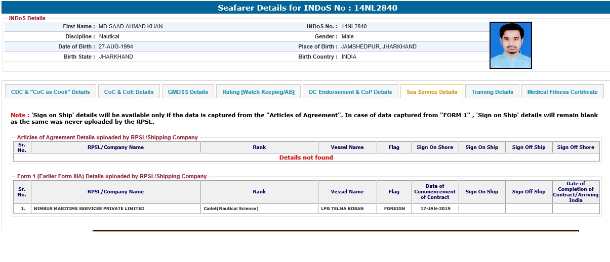610x262 pixels.
Task: Click the FOREIGN flag cell
Action: click(x=394, y=208)
